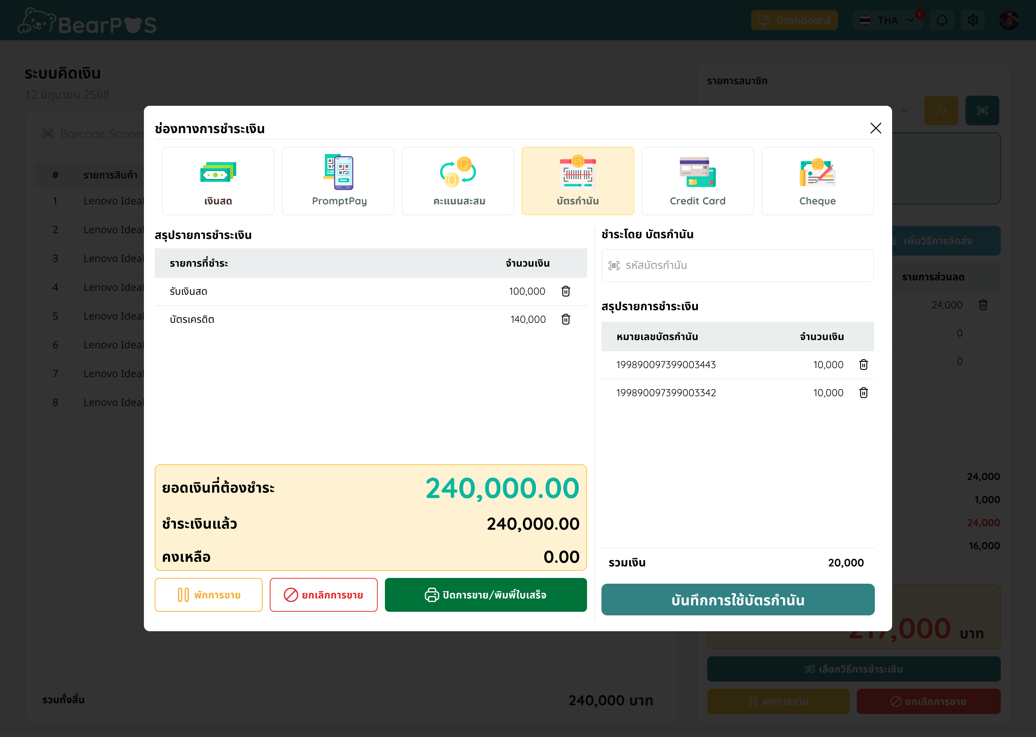Select Cheque payment method

[x=817, y=181]
